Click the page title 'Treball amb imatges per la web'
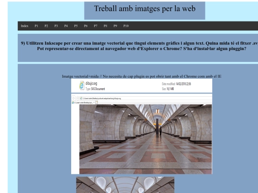The width and height of the screenshot is (258, 193). point(145,9)
